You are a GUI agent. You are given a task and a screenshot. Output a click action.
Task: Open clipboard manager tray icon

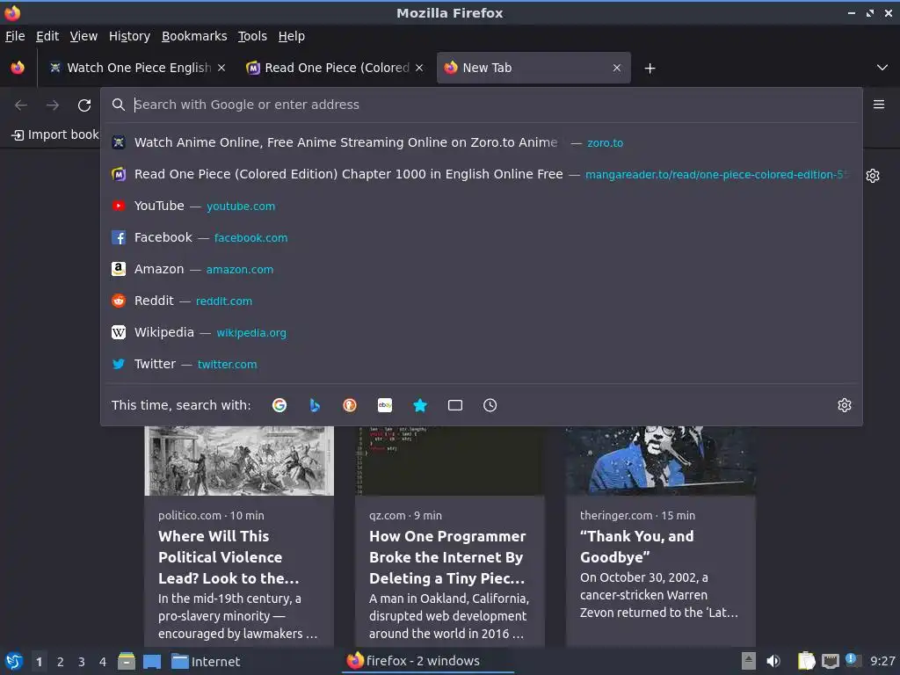pyautogui.click(x=807, y=661)
